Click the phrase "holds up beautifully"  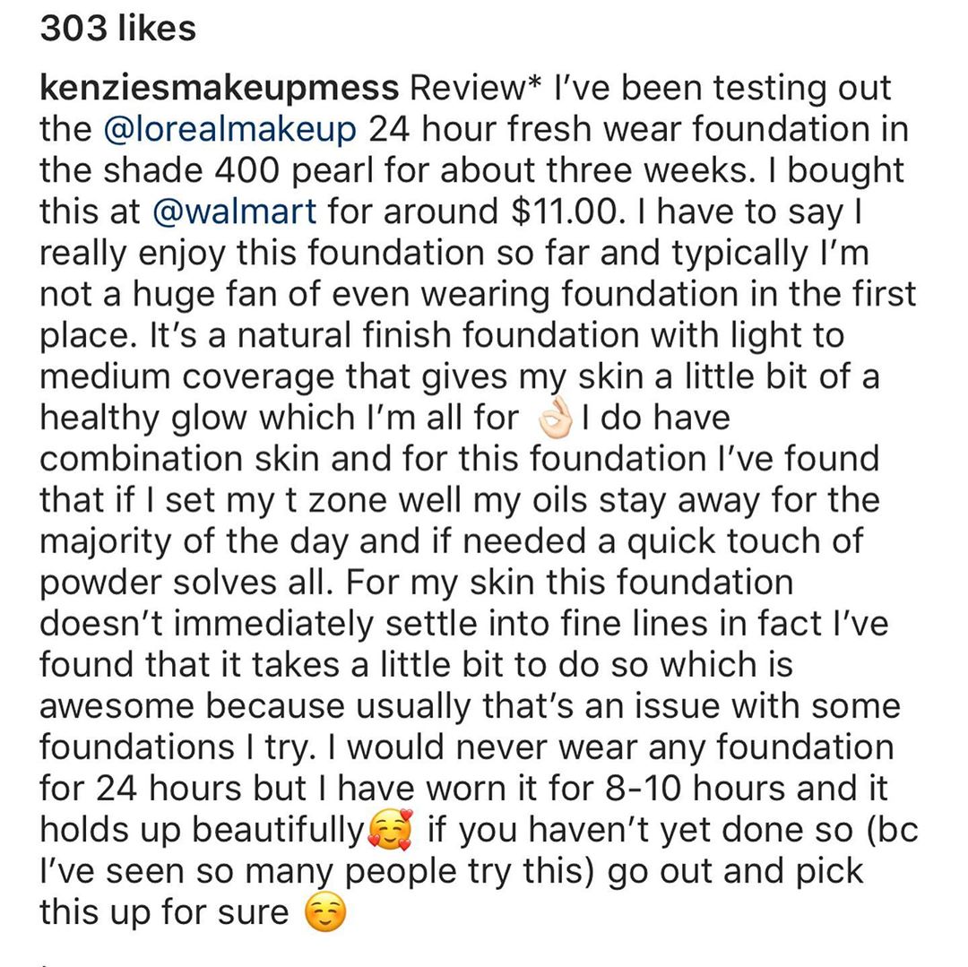point(199,830)
